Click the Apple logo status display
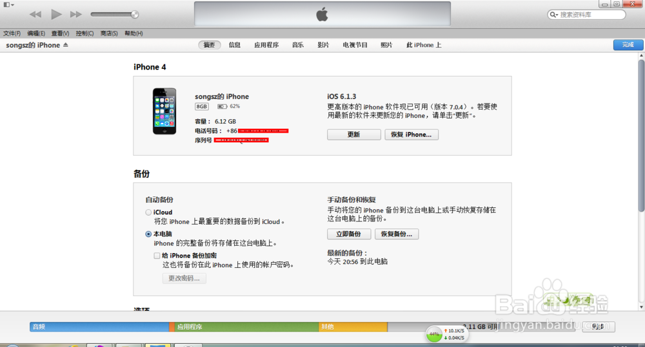Image resolution: width=645 pixels, height=347 pixels. pyautogui.click(x=322, y=14)
